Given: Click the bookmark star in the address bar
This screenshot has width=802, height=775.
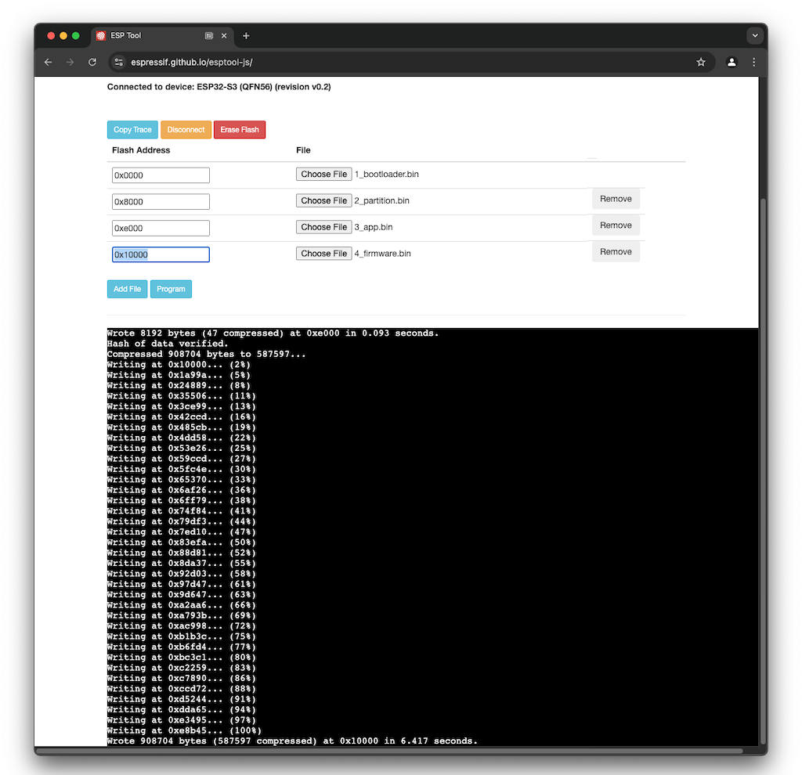Looking at the screenshot, I should coord(701,62).
